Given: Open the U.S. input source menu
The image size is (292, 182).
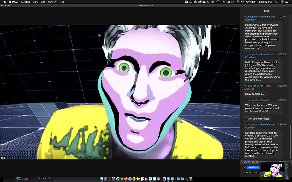Looking at the screenshot, I should point(230,2).
